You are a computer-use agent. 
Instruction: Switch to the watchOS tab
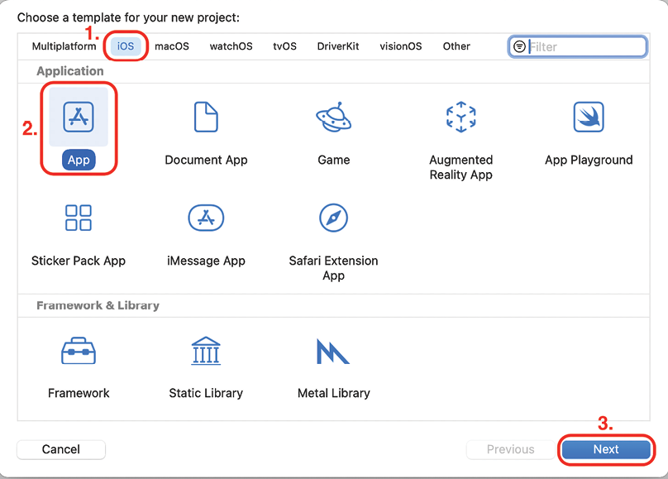point(231,46)
